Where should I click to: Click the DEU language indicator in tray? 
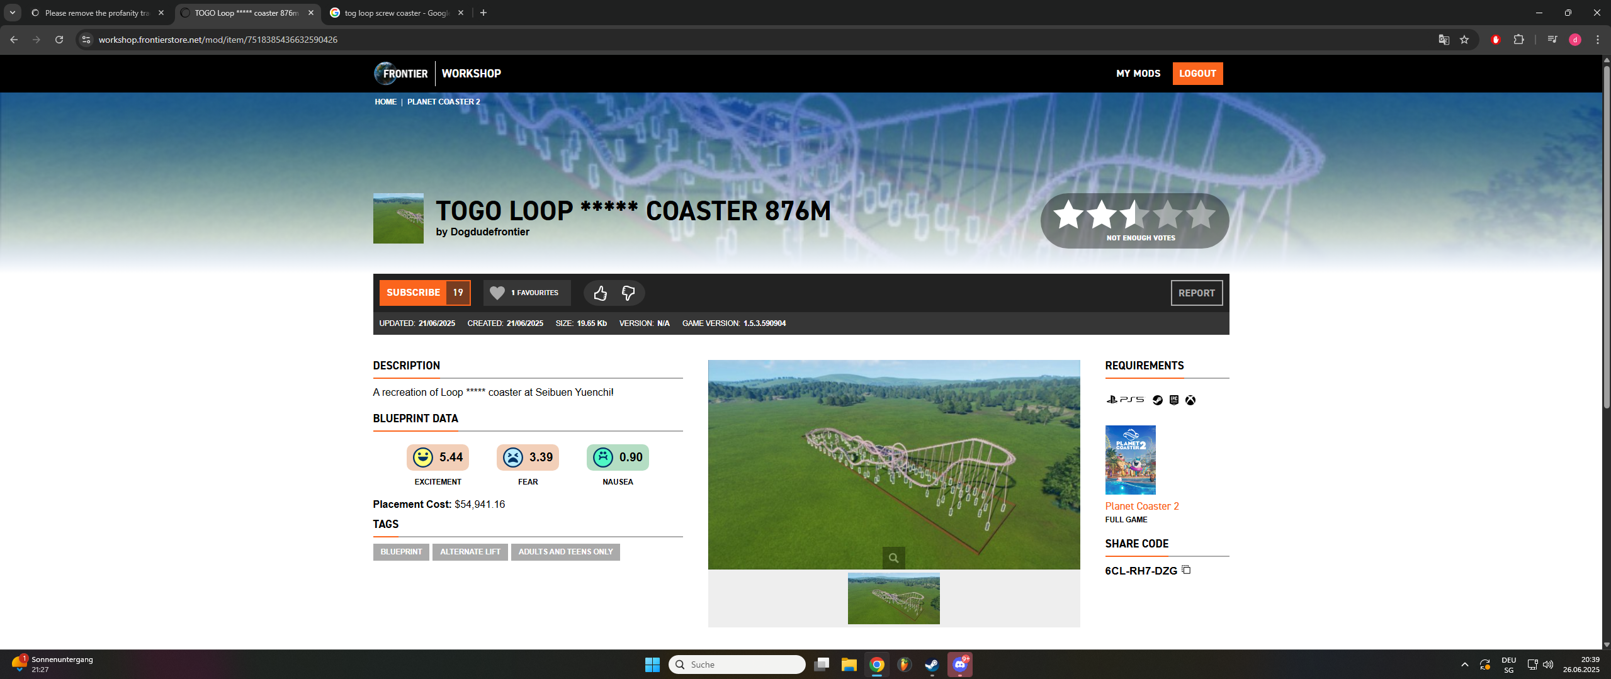[1508, 665]
